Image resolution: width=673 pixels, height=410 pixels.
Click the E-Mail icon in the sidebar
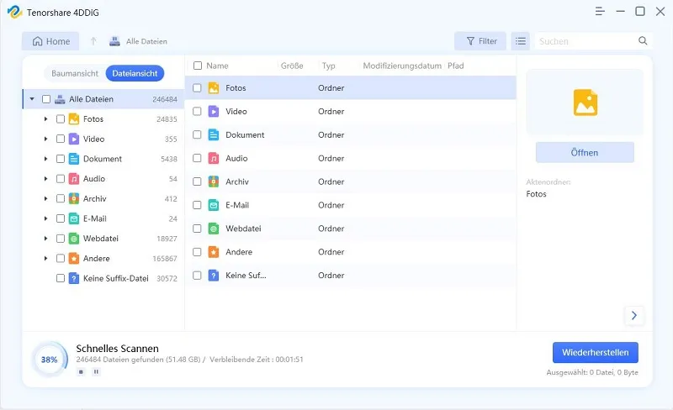click(x=74, y=218)
